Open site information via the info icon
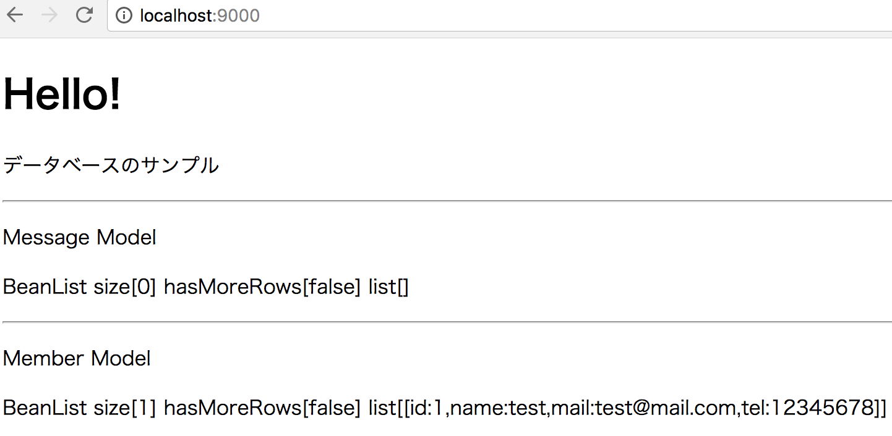Screen dimensions: 892x436 point(124,15)
